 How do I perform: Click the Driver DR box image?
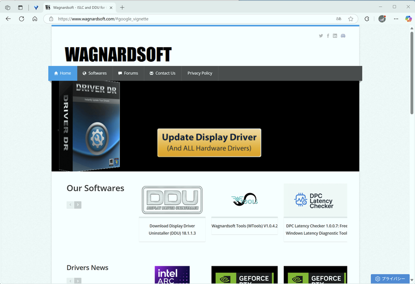tap(89, 126)
